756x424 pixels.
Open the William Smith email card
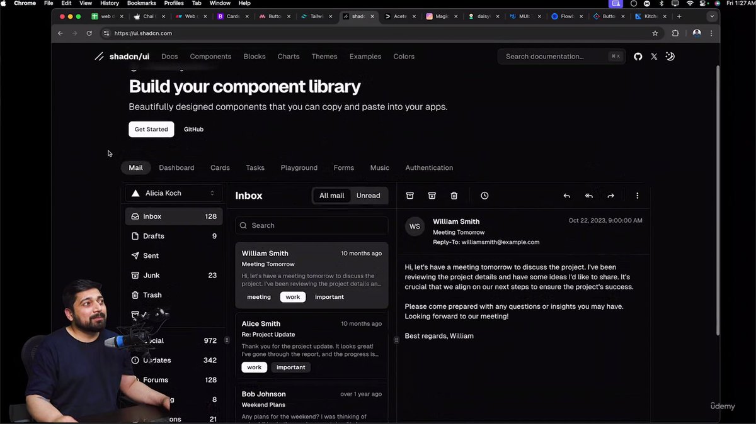(312, 276)
